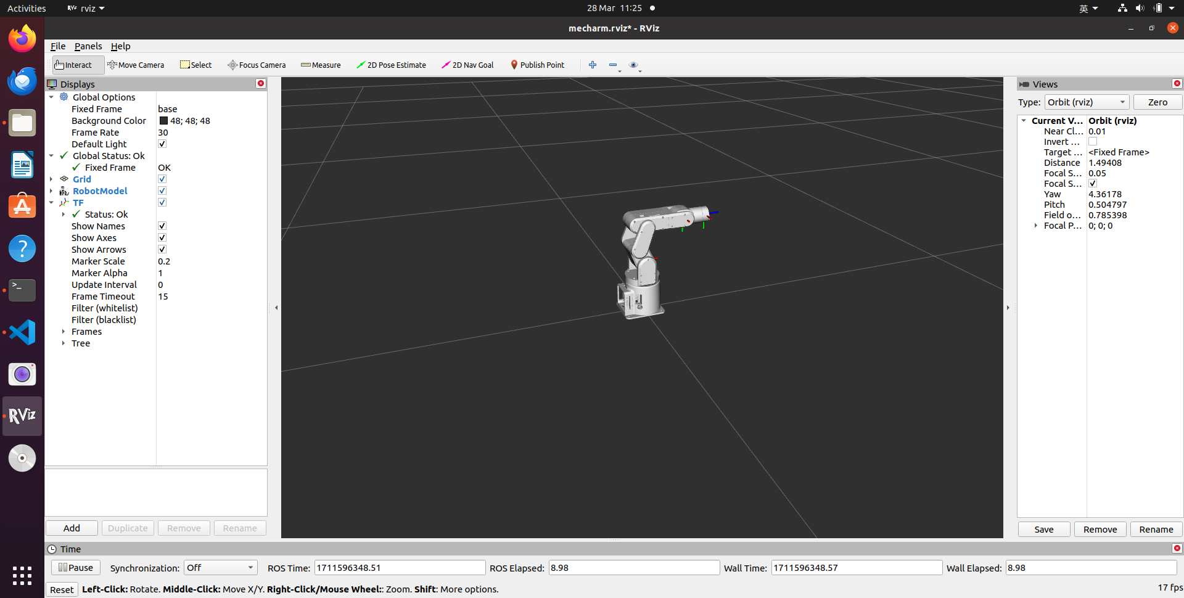Image resolution: width=1184 pixels, height=598 pixels.
Task: Pick the 2D Nav Goal tool
Action: (x=467, y=65)
